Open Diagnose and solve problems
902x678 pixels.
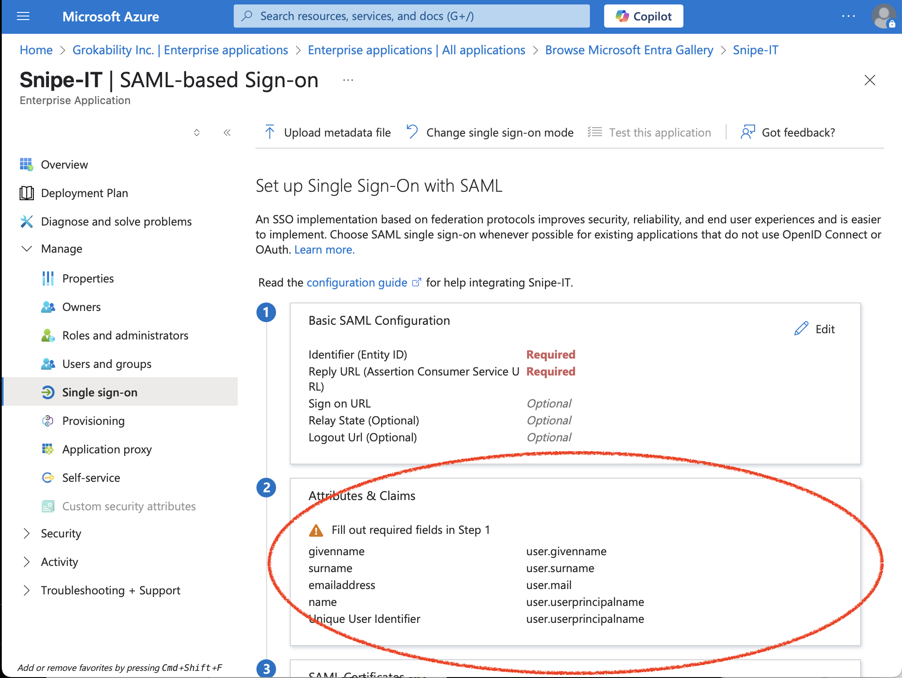pos(116,222)
